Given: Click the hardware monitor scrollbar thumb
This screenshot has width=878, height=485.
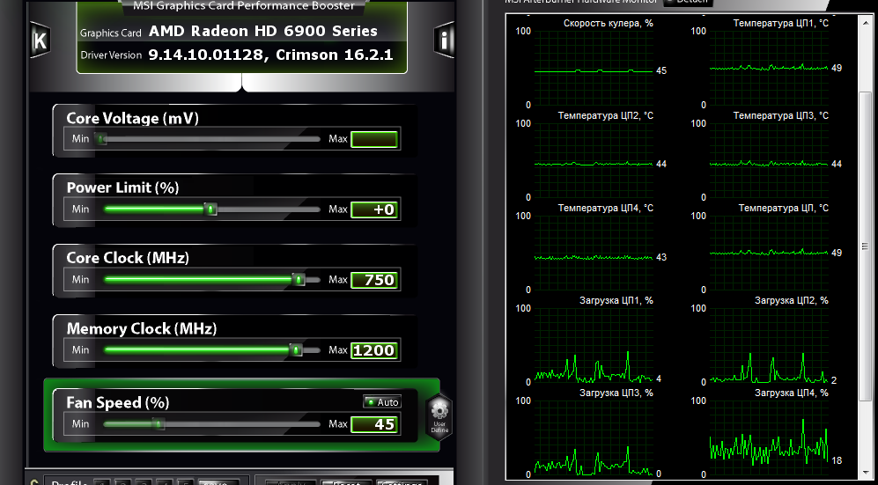Looking at the screenshot, I should click(866, 246).
